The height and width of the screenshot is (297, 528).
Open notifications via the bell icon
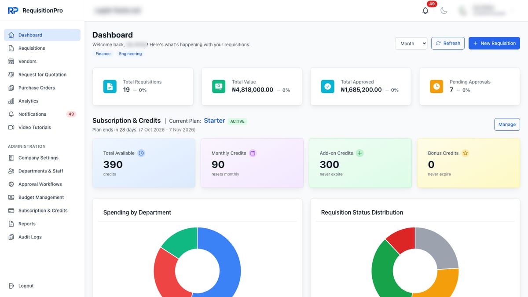tap(425, 11)
